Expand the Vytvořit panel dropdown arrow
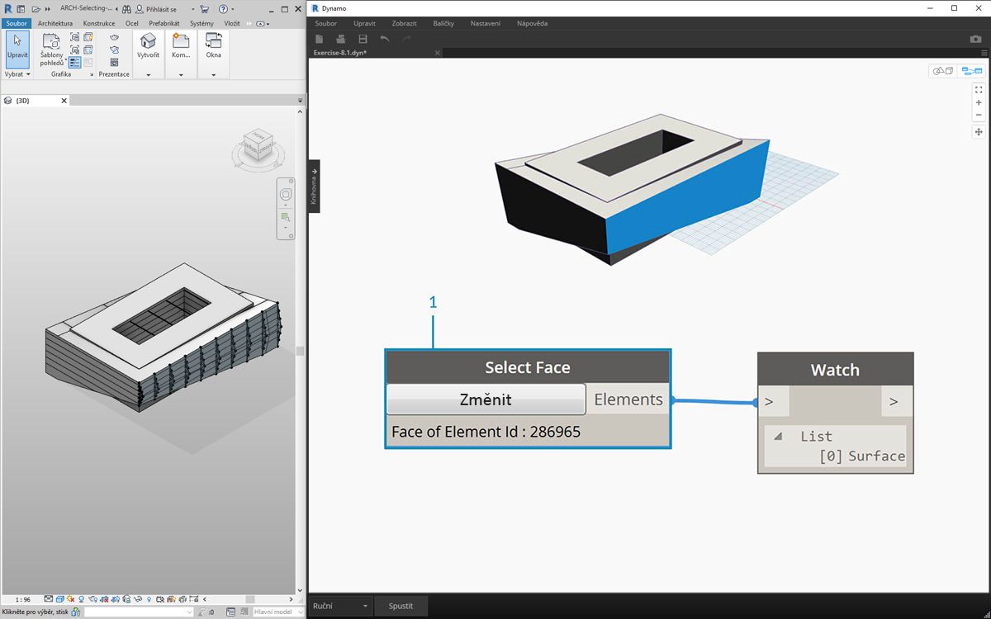 [x=149, y=75]
